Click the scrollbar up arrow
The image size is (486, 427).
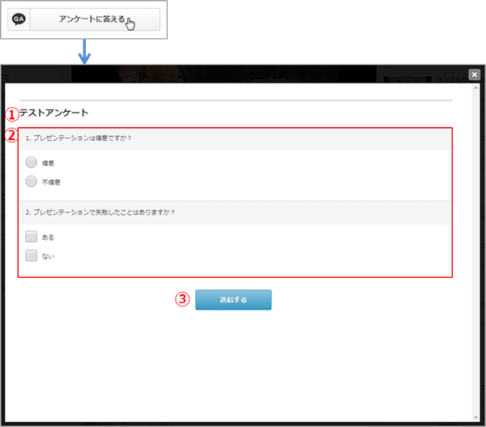(475, 88)
